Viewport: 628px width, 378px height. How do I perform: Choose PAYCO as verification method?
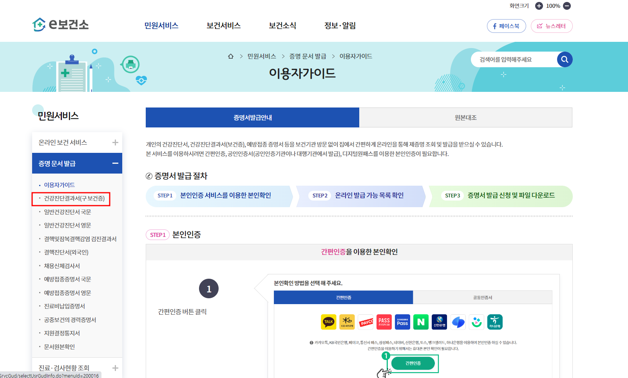click(x=366, y=322)
